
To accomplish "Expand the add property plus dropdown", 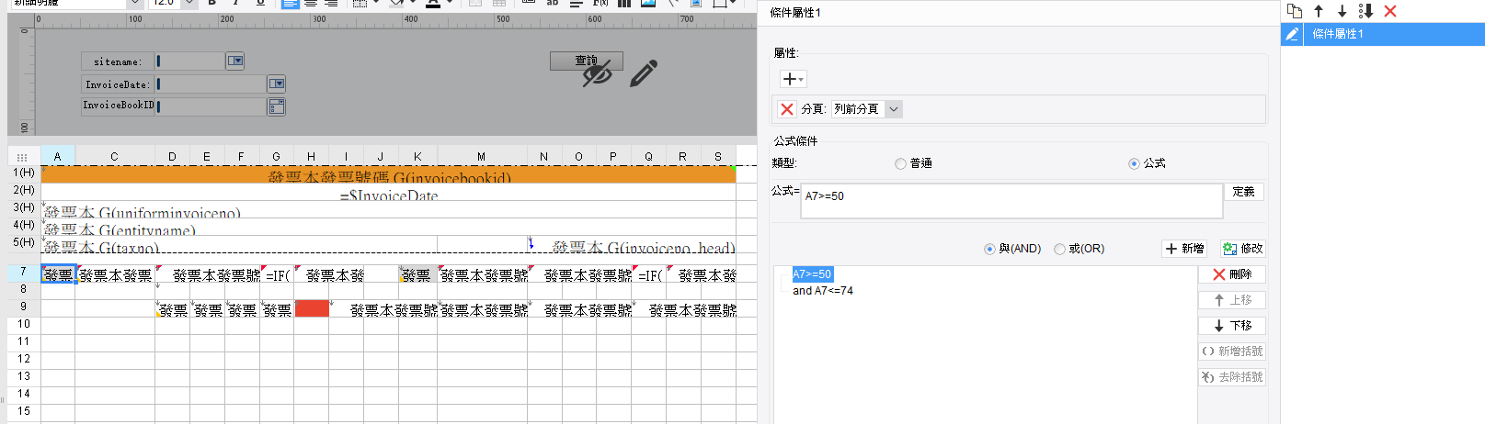I will point(793,80).
